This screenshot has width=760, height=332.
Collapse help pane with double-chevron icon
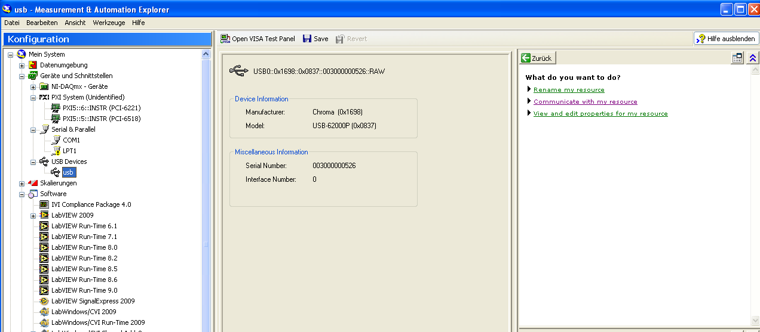(752, 58)
